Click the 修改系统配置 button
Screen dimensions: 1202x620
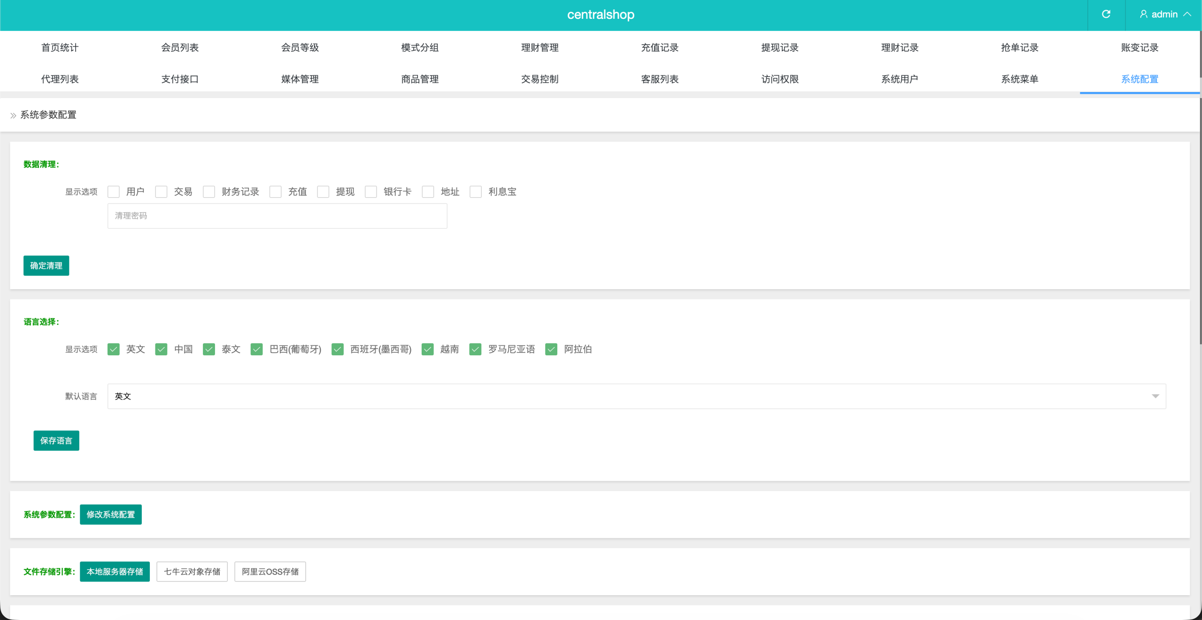click(x=110, y=514)
